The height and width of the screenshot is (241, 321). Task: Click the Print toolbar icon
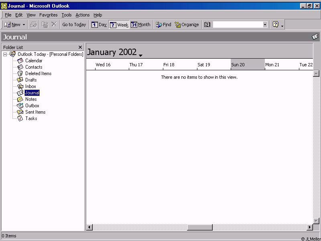[x=33, y=25]
